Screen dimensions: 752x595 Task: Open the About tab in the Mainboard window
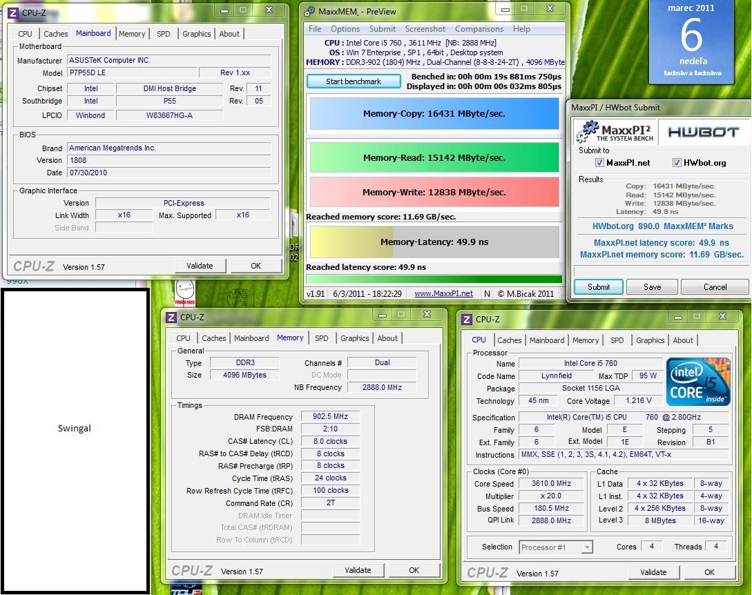(229, 34)
